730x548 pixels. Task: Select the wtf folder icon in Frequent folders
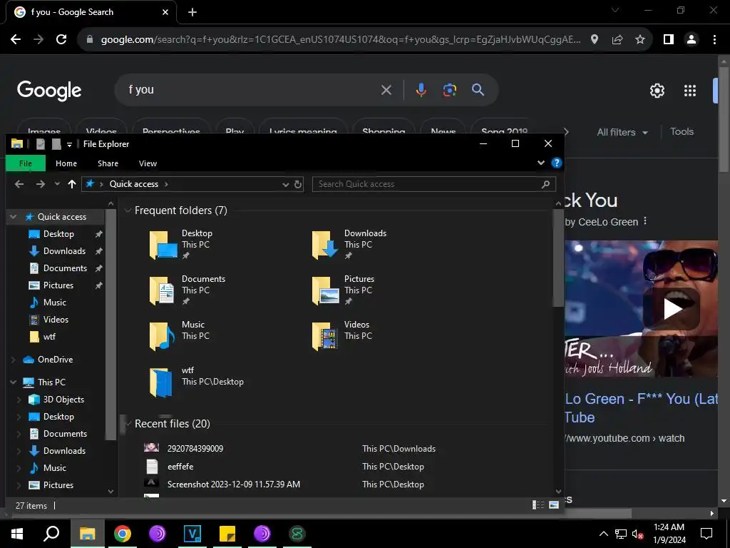click(x=161, y=382)
